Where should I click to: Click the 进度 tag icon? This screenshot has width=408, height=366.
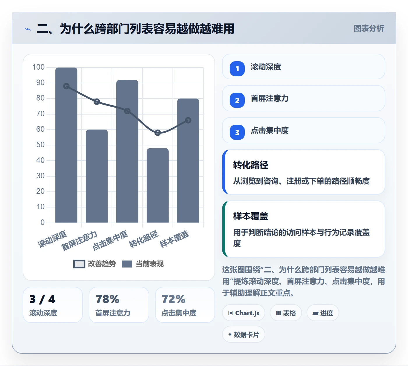[315, 314]
